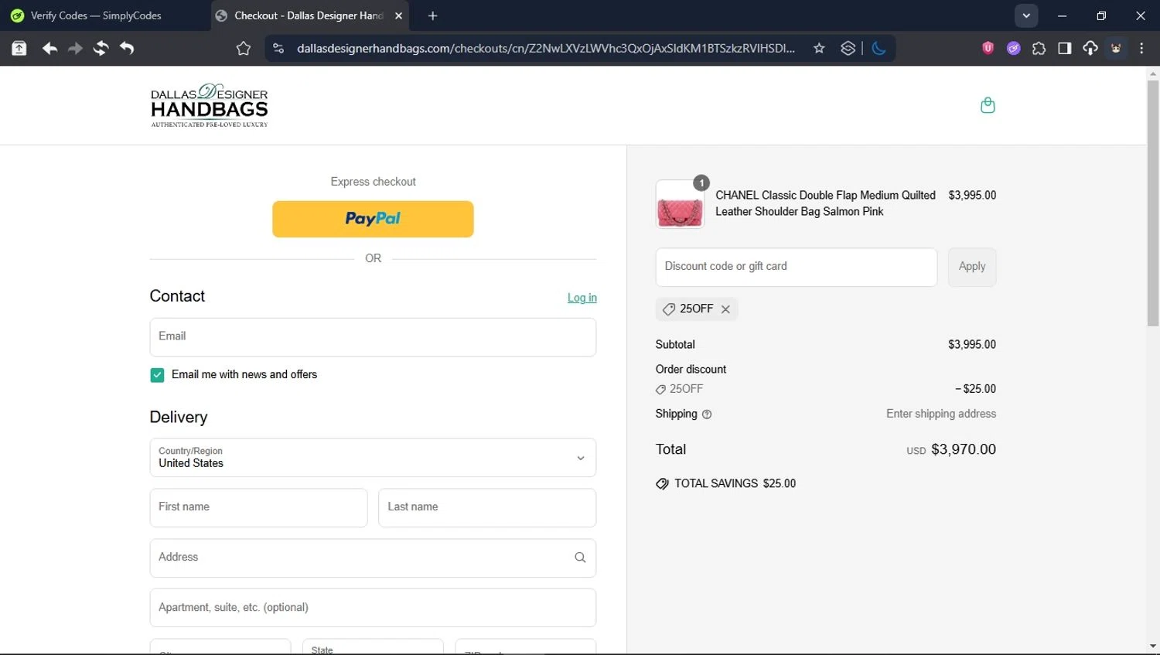Select the Checkout Dallas Designer tab

309,15
